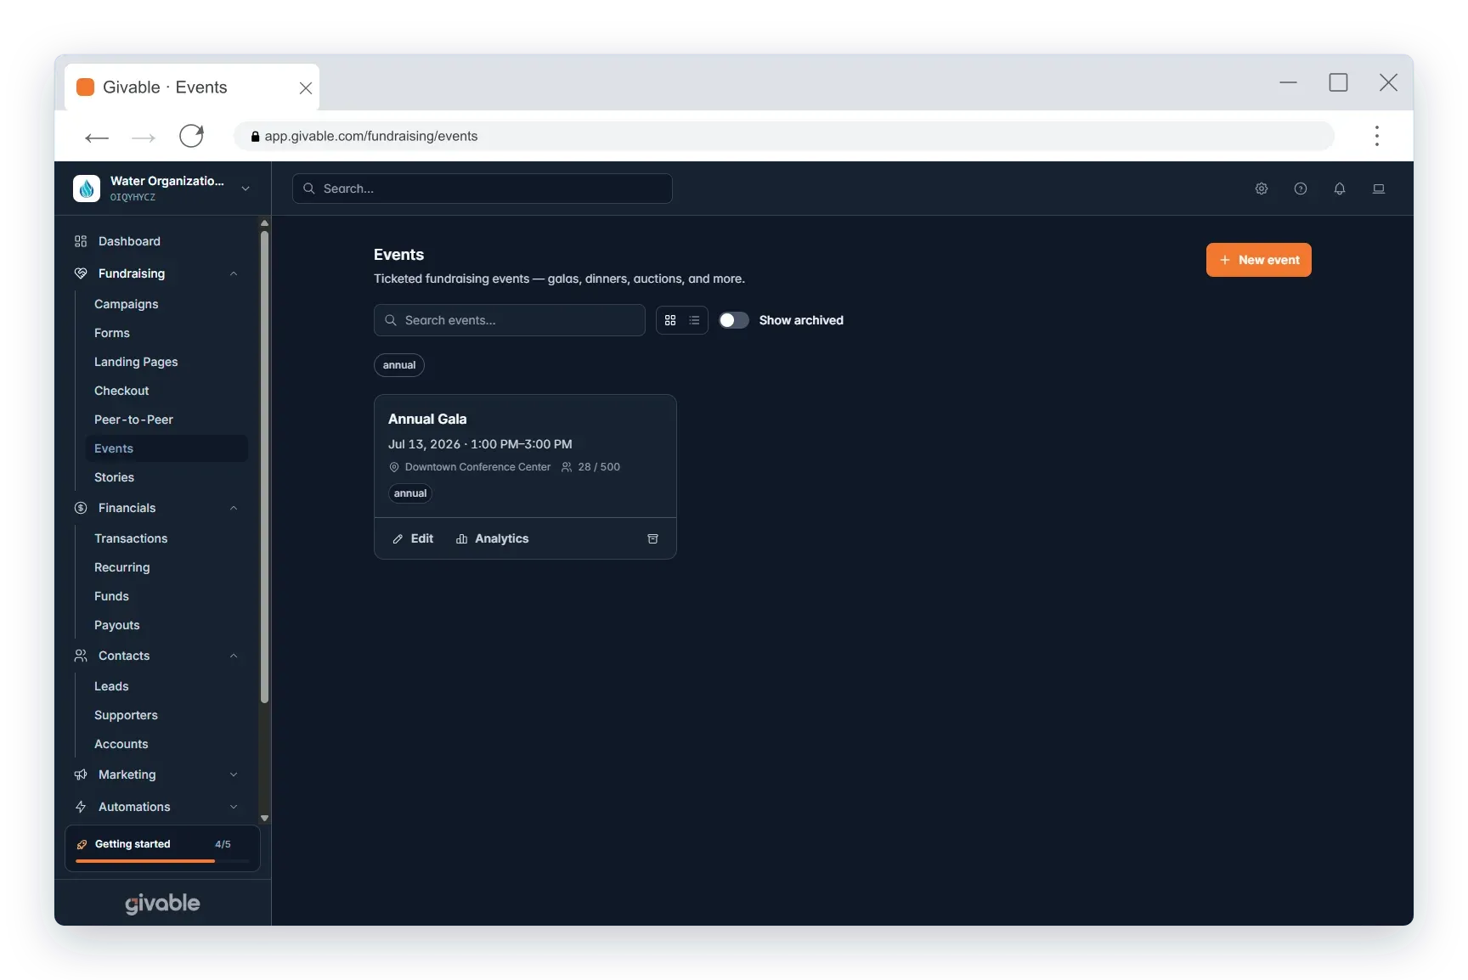Click the bar chart icon beside Analytics
This screenshot has height=980, width=1468.
click(462, 539)
